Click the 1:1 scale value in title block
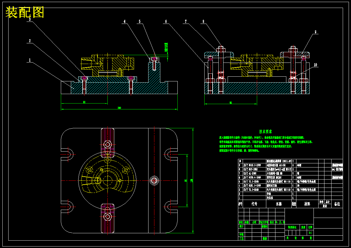 coord(310,233)
